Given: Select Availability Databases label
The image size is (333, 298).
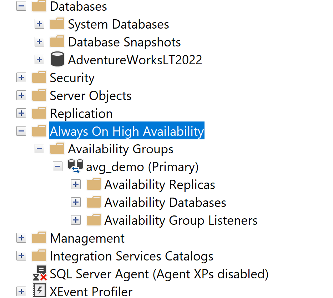Looking at the screenshot, I should tap(165, 203).
